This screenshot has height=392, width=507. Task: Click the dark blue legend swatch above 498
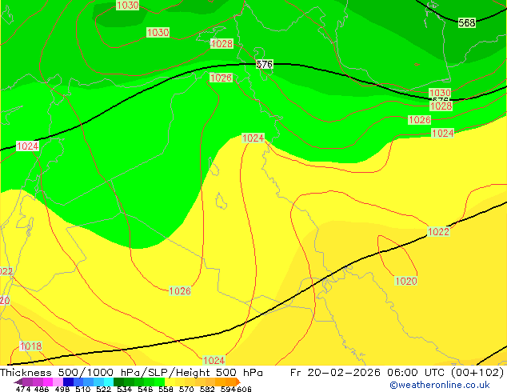click(68, 382)
